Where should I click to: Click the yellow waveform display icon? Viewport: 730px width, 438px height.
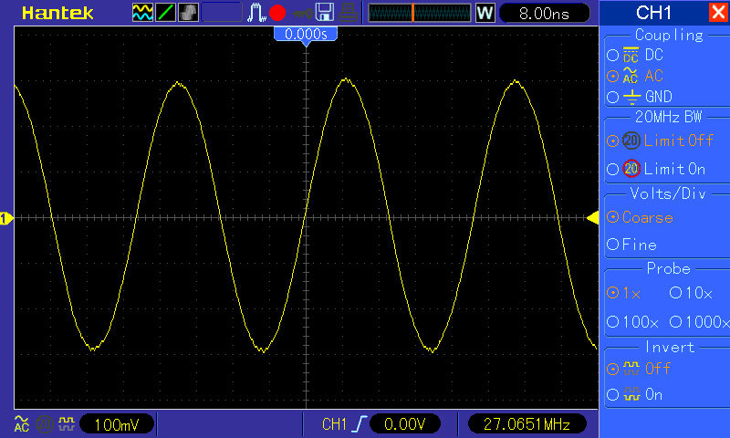pos(142,13)
